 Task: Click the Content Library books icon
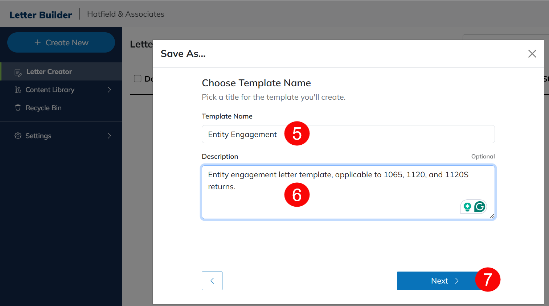tap(18, 90)
